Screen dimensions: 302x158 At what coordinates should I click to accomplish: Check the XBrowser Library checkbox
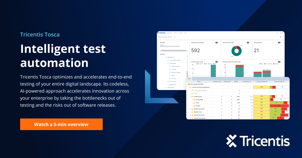(x=168, y=82)
